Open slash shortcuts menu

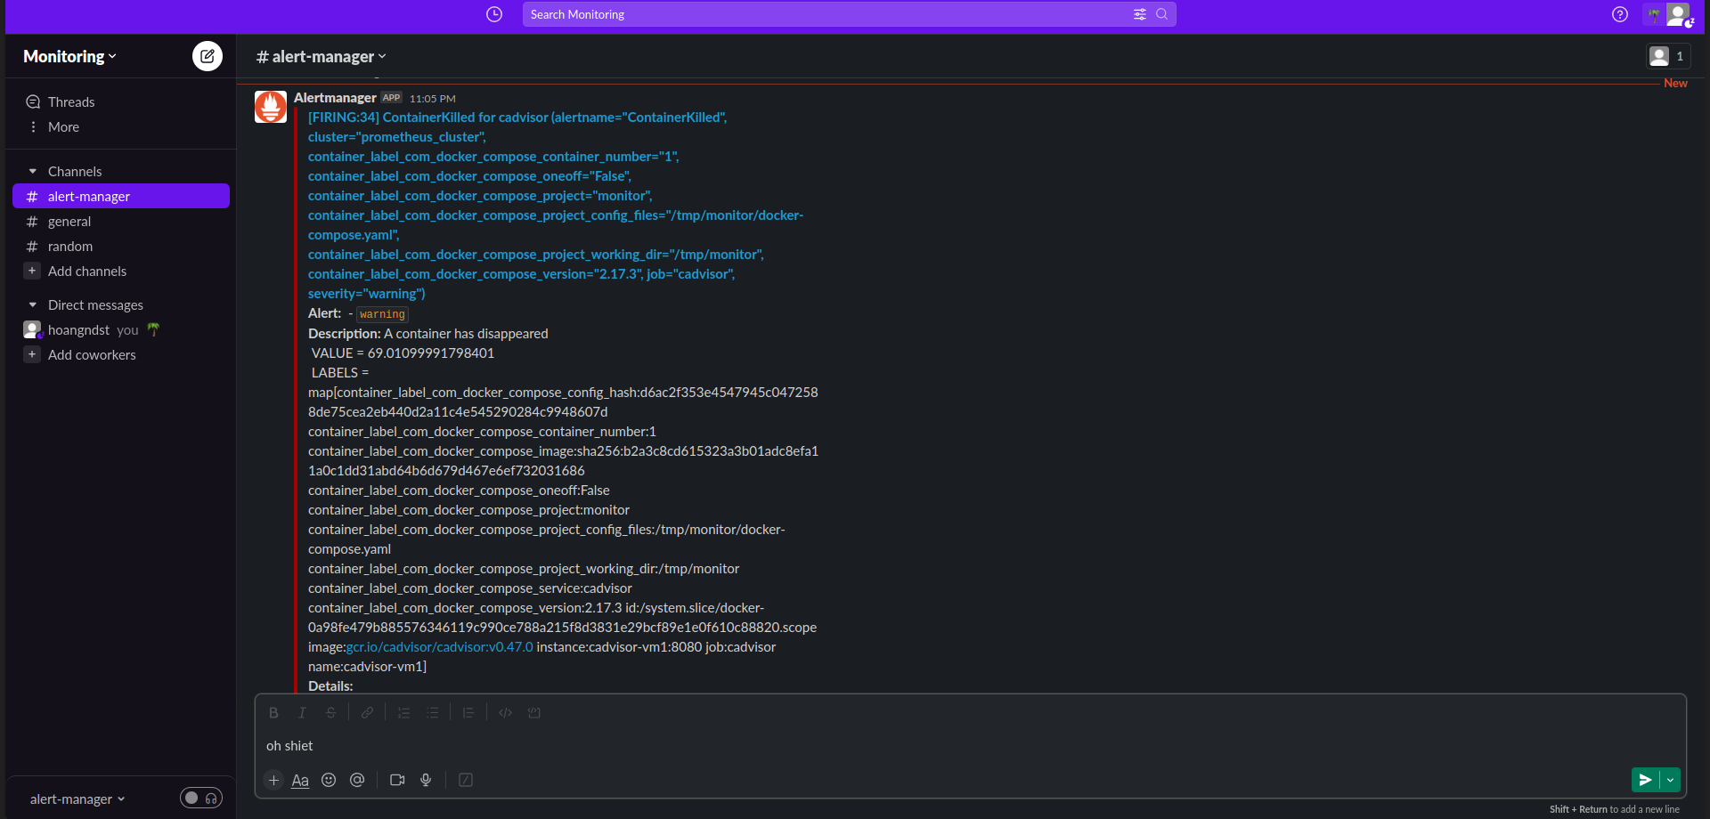point(466,781)
